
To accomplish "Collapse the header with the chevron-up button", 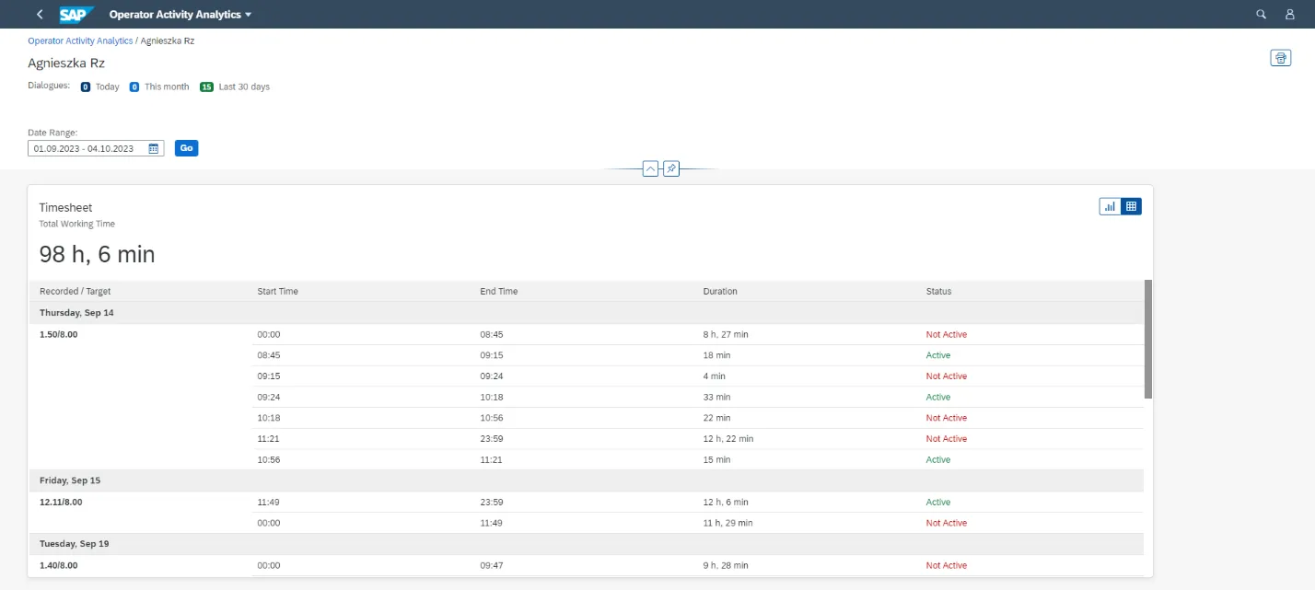I will point(650,169).
